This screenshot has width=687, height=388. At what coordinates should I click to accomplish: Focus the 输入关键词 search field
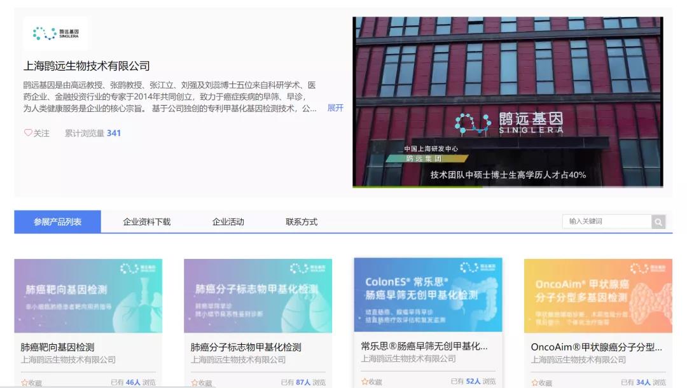(607, 221)
